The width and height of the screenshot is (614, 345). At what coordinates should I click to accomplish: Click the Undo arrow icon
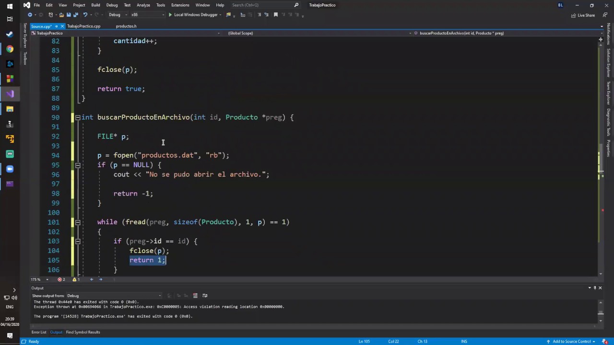[x=85, y=15]
